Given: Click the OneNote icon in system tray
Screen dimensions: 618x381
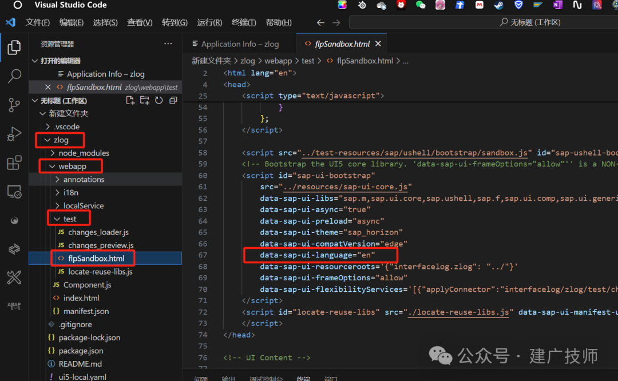Looking at the screenshot, I should pos(557,5).
